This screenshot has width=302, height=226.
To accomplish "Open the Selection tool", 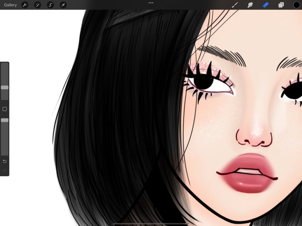I will [50, 5].
